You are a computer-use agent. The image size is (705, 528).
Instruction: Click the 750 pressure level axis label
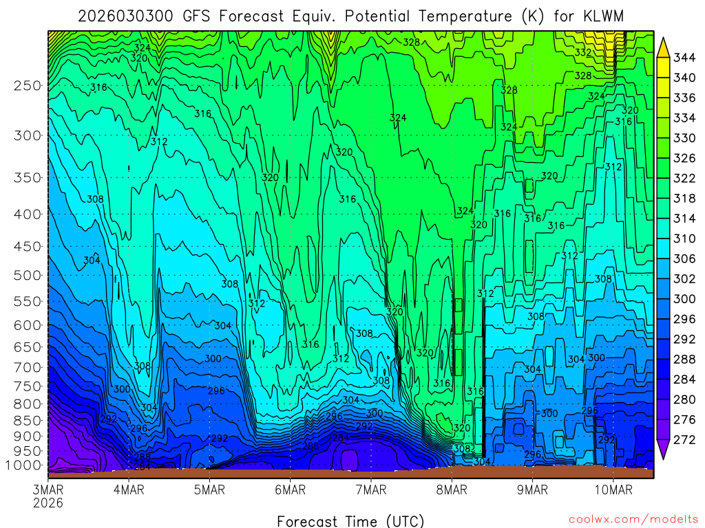click(x=28, y=386)
